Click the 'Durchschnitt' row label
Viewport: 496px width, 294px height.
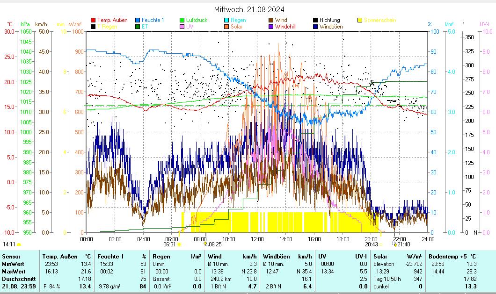point(19,279)
